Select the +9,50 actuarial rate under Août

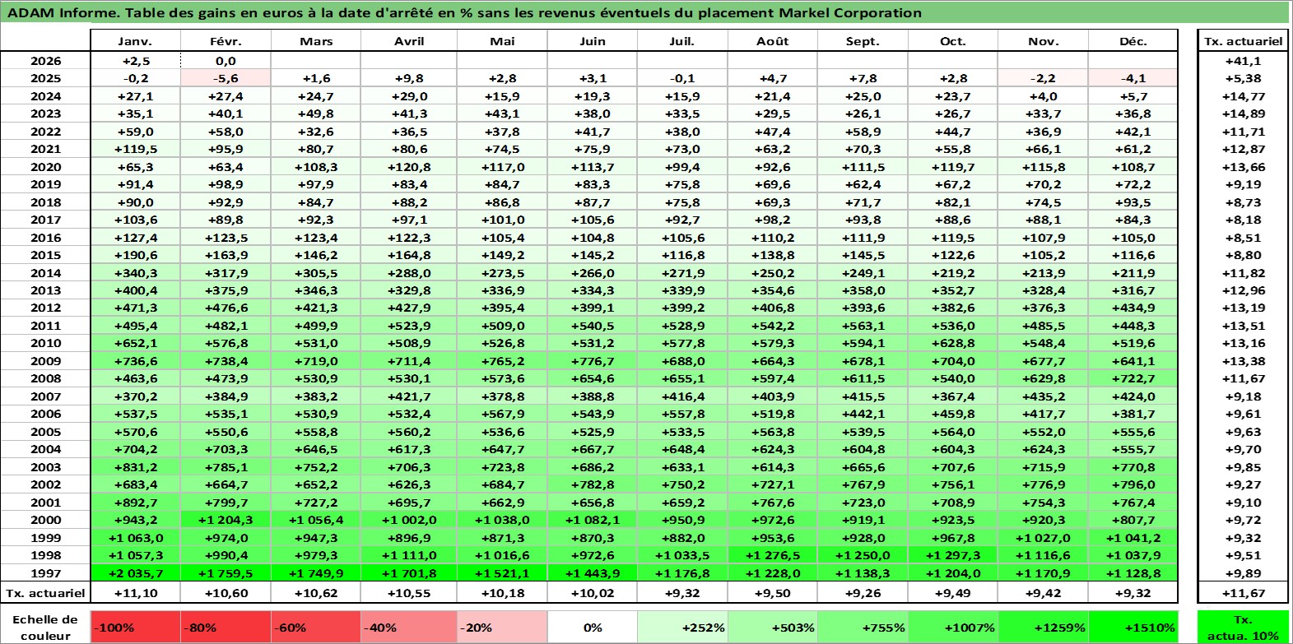pyautogui.click(x=773, y=593)
